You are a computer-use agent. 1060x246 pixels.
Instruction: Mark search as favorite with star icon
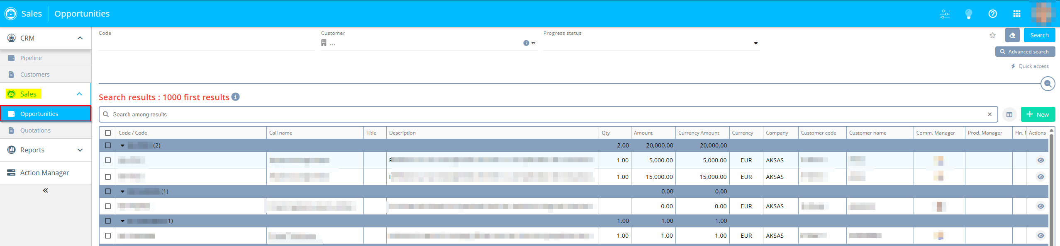coord(992,35)
